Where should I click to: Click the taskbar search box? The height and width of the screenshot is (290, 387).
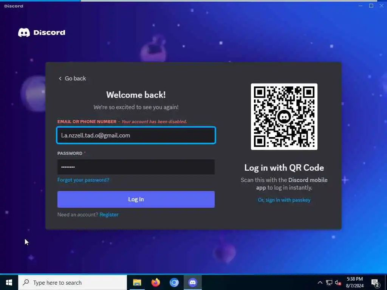point(73,282)
